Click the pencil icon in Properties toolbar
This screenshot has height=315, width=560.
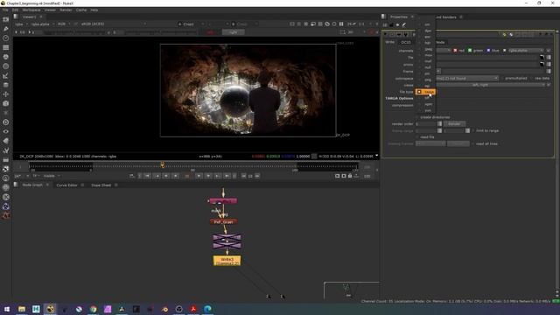(x=404, y=24)
